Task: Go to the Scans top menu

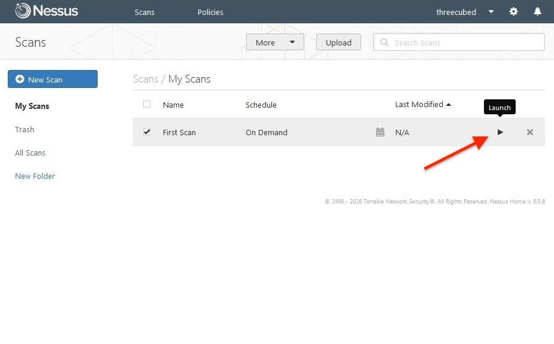Action: coord(144,12)
